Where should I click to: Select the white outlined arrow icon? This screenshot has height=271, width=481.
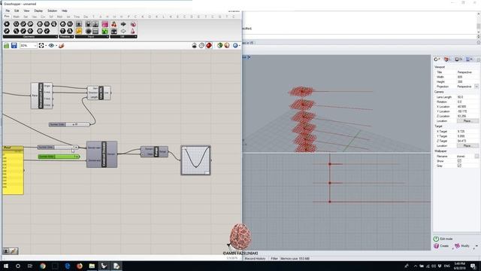[123, 31]
